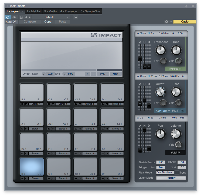The width and height of the screenshot is (201, 196).
Task: Switch to the 4 - Presence tab
Action: pyautogui.click(x=69, y=11)
